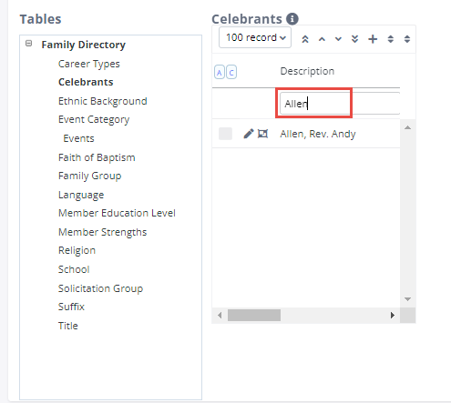This screenshot has height=403, width=451.
Task: Select the Faith of Baptism table
Action: 97,157
